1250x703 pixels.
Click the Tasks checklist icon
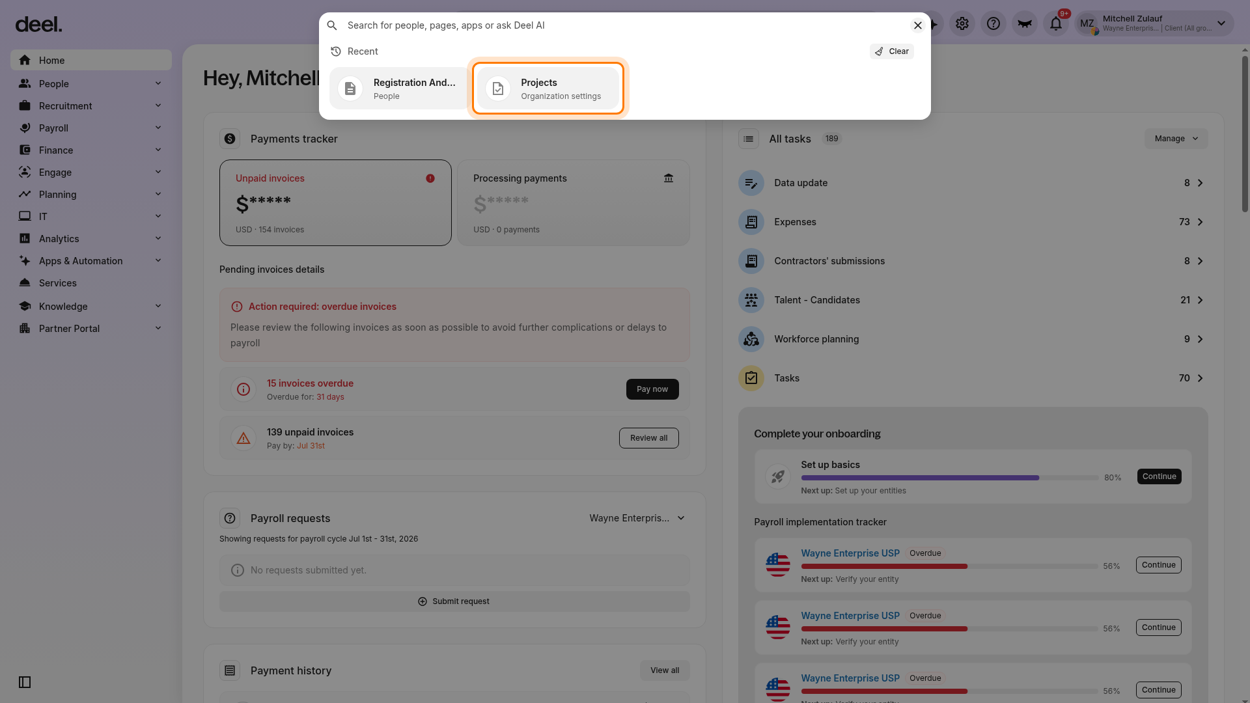[751, 378]
